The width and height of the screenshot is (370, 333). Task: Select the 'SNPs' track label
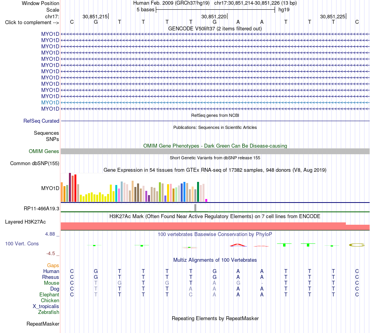coord(53,139)
